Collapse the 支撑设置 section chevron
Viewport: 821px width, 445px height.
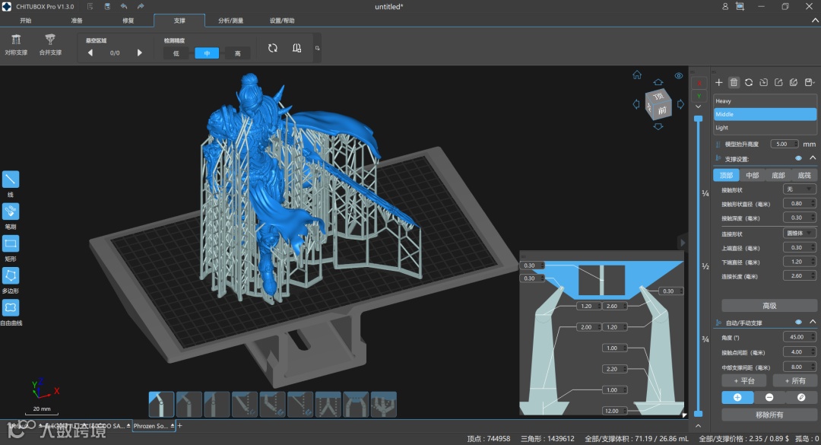(812, 158)
